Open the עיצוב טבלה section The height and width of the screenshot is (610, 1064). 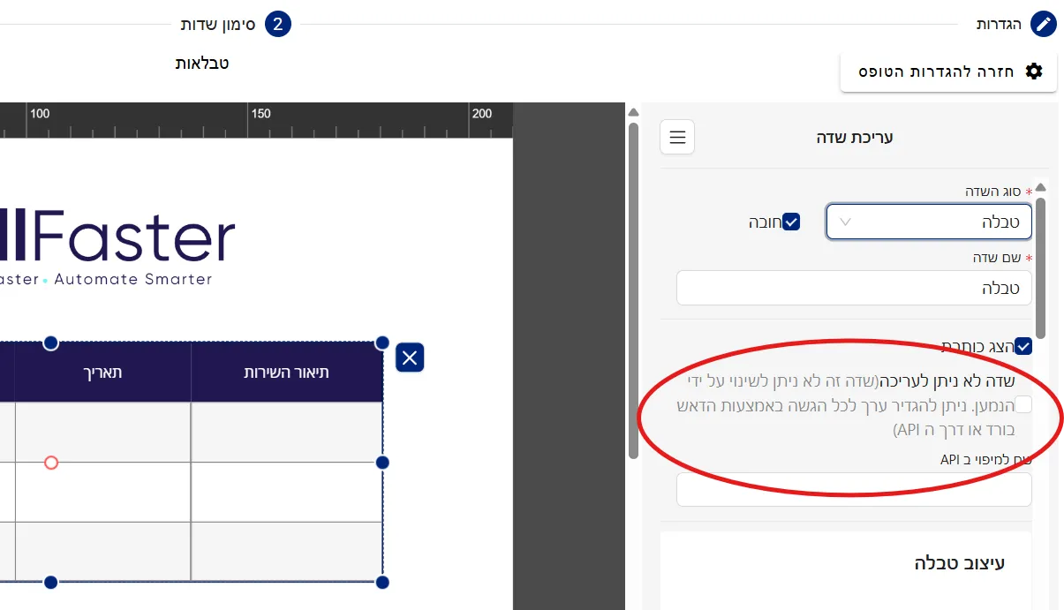tap(961, 562)
